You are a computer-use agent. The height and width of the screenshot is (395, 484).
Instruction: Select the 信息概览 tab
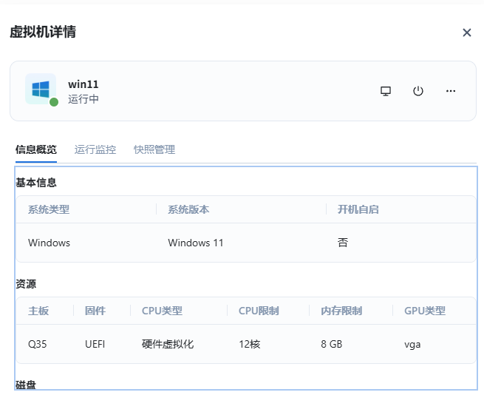pyautogui.click(x=36, y=149)
